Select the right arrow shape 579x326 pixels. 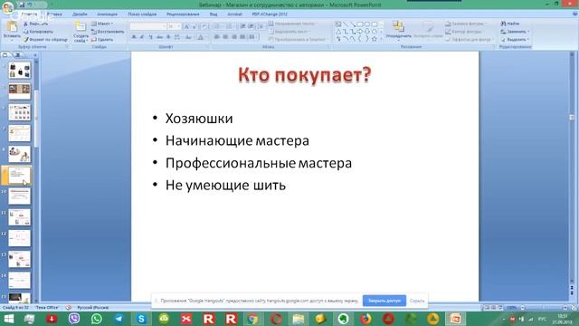coord(359,32)
